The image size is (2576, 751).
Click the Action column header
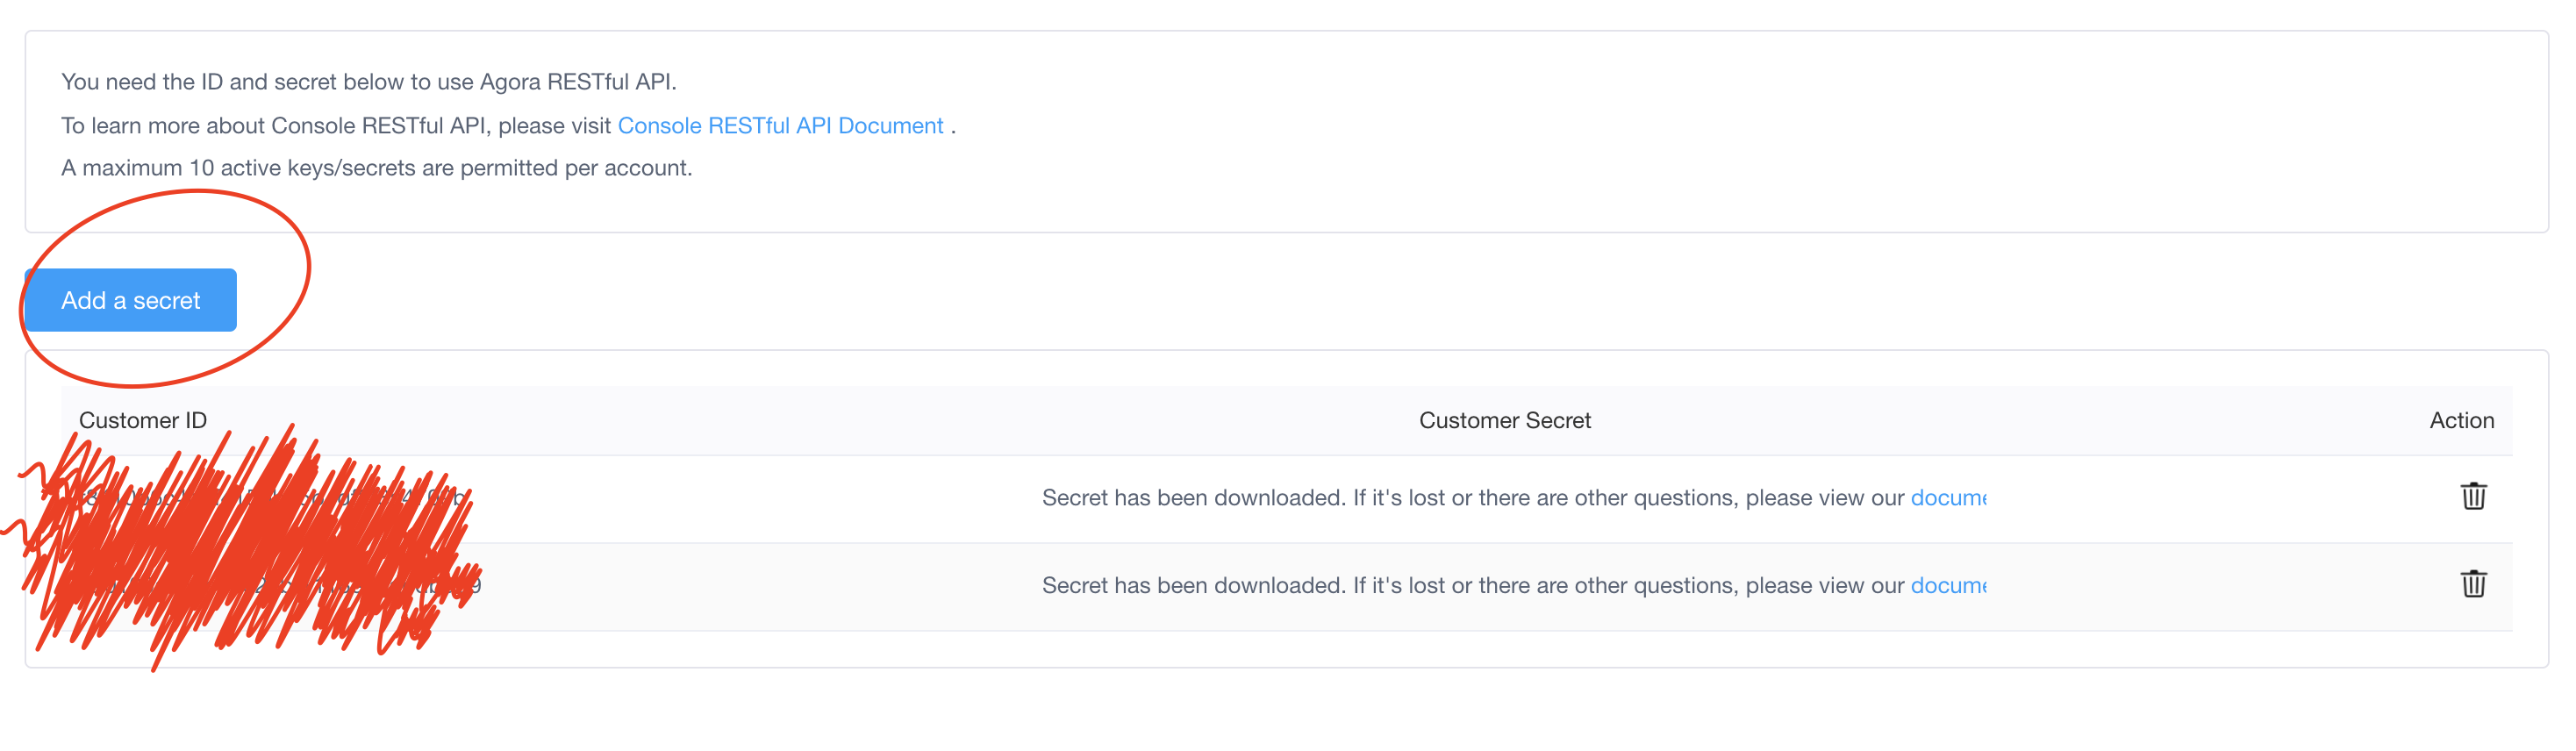[2461, 421]
